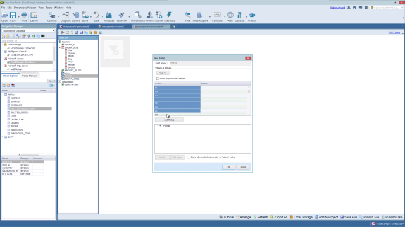Screen dimensions: 405x227
Task: Click the 'Type to filter list' field
Action: tap(27, 40)
